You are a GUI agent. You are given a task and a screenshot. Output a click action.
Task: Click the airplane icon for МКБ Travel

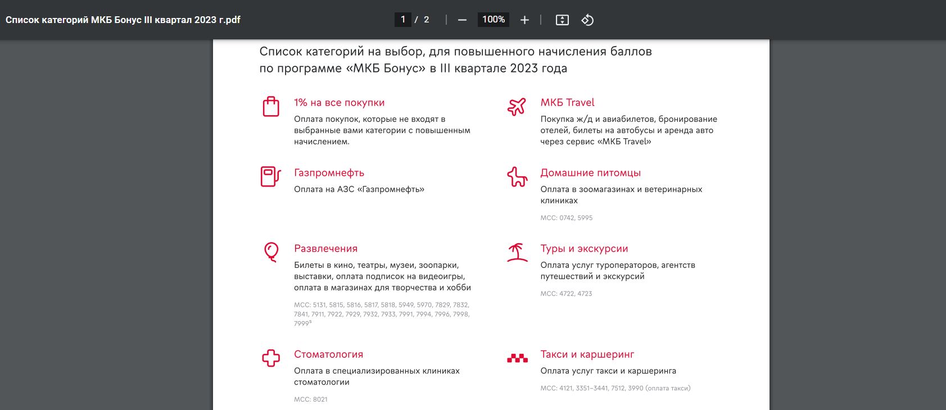[x=517, y=106]
